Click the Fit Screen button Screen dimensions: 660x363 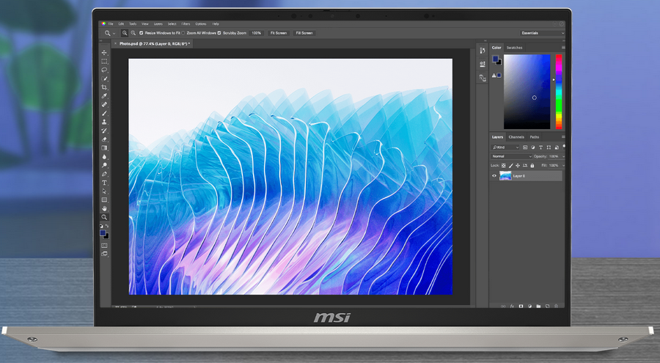click(x=279, y=33)
